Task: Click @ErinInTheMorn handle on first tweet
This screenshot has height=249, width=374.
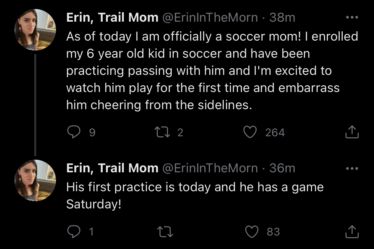Action: 210,18
